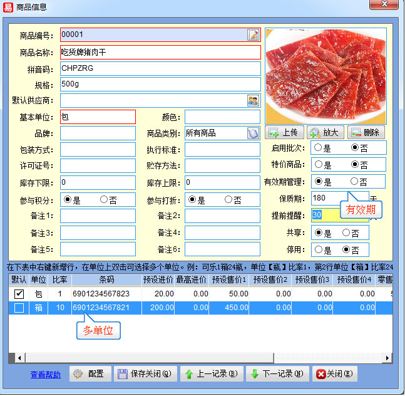Click the 删除 image delete button
This screenshot has height=396, width=405.
365,133
